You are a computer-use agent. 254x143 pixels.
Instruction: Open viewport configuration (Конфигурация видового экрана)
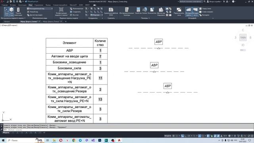(x=61, y=12)
